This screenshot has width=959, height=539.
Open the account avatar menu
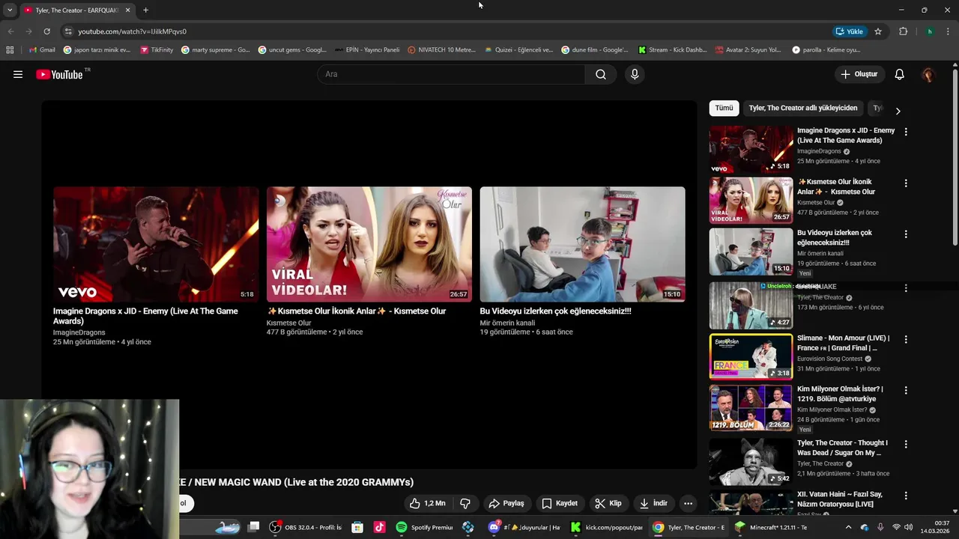[928, 74]
